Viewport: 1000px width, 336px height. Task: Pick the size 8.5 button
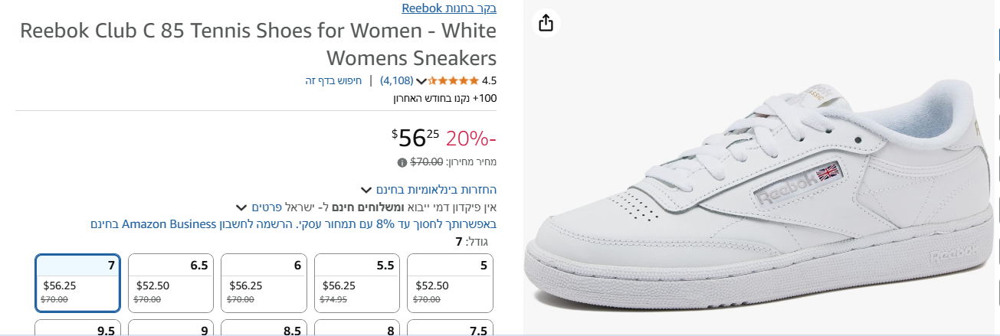click(264, 329)
